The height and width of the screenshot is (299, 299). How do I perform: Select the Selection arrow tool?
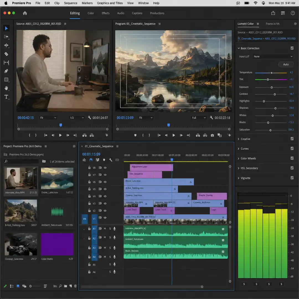(6, 29)
